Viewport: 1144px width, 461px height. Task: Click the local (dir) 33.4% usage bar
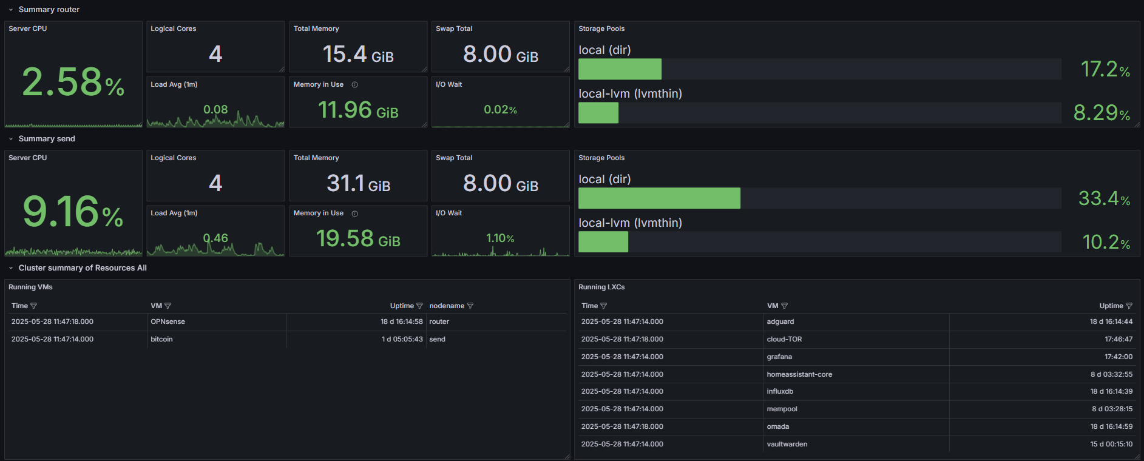tap(659, 198)
